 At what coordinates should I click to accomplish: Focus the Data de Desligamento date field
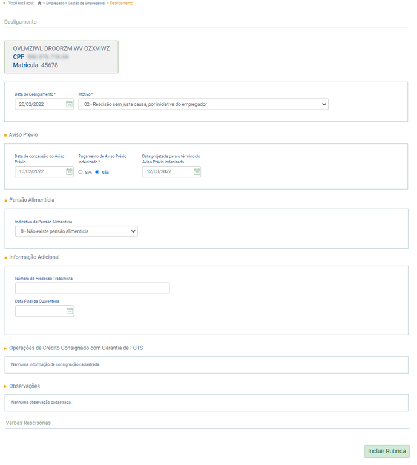coord(40,104)
